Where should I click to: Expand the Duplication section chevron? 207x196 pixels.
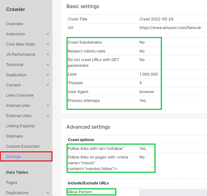tap(48, 75)
